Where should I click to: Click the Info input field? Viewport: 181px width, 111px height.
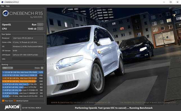(x=28, y=59)
